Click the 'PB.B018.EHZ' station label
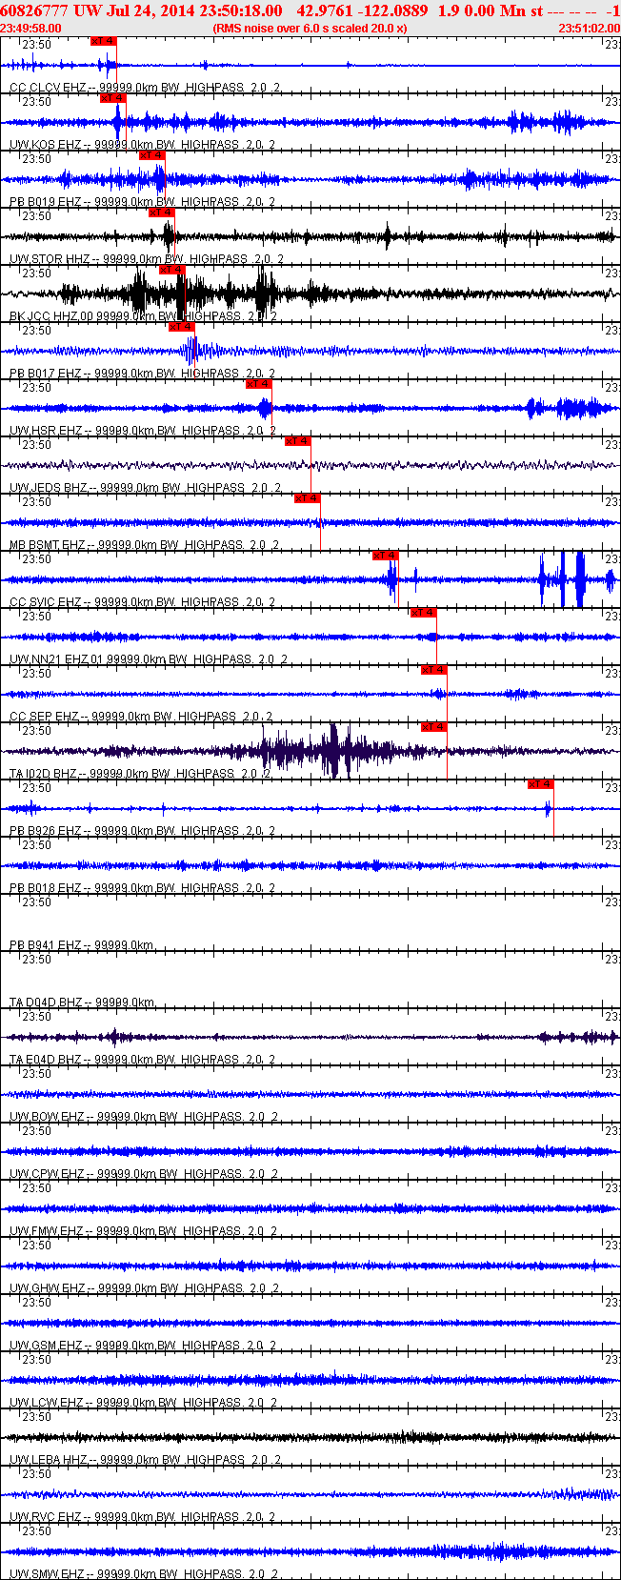Viewport: 621px width, 1580px height. [x=45, y=888]
